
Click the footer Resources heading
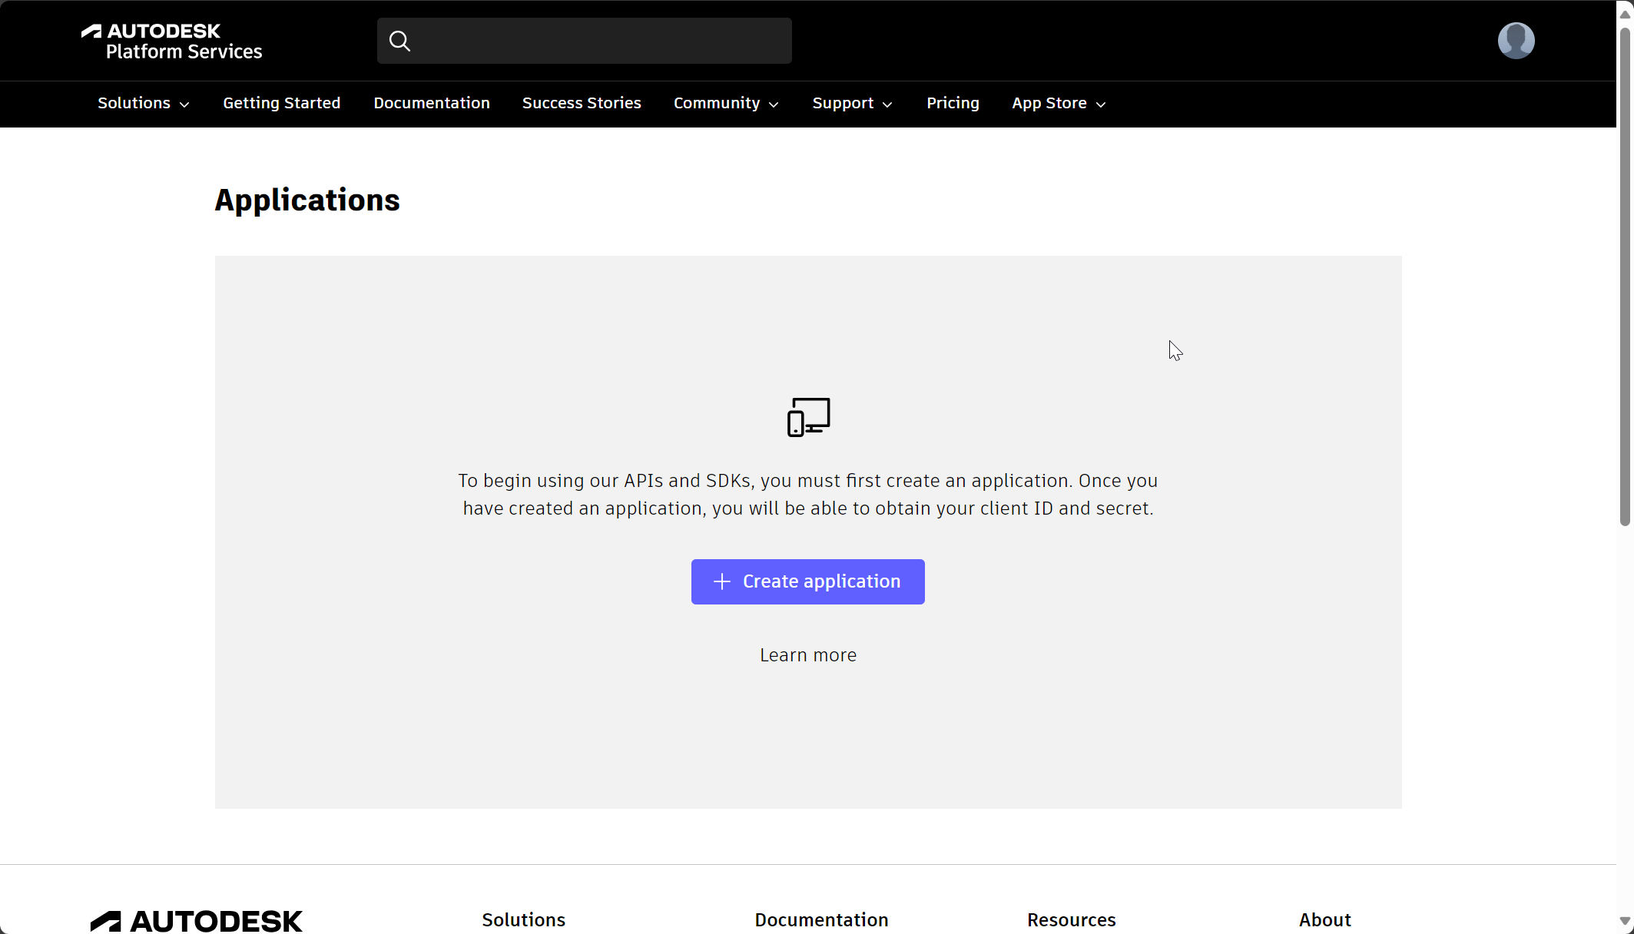point(1071,920)
